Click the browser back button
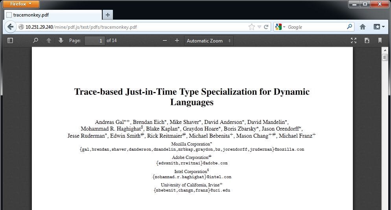The image size is (391, 210). (10, 27)
